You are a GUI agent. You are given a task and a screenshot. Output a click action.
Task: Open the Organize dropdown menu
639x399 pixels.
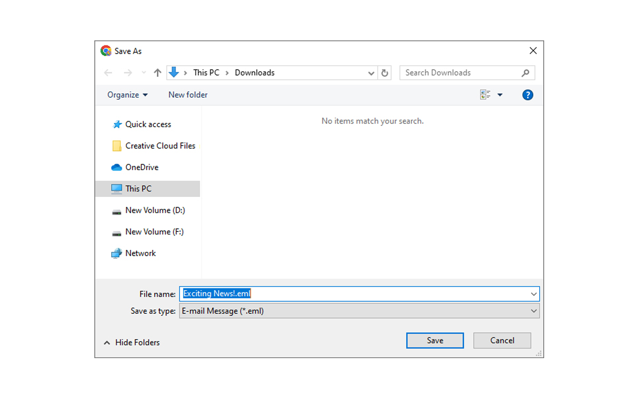(127, 94)
